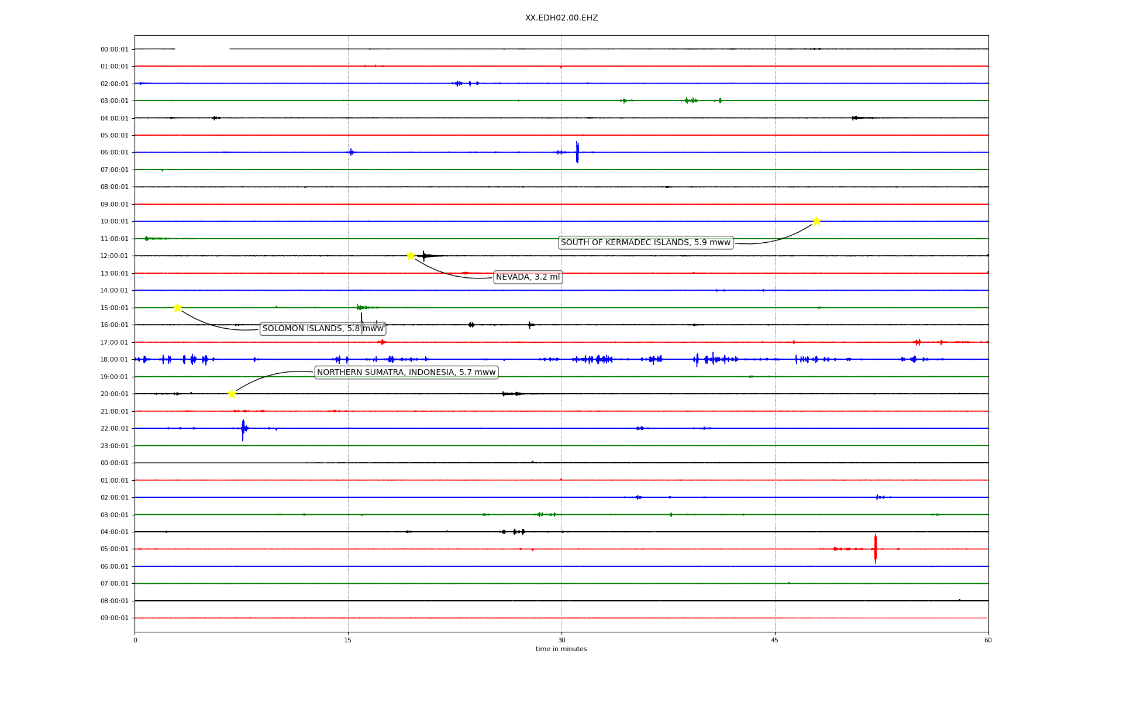Click the first 00:00:01 row label at top
This screenshot has width=1123, height=702.
(x=114, y=50)
